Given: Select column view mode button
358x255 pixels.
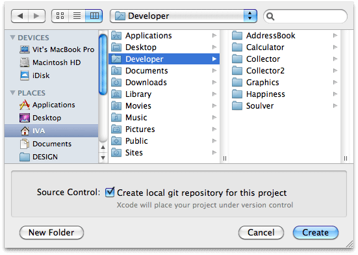Looking at the screenshot, I should click(94, 16).
